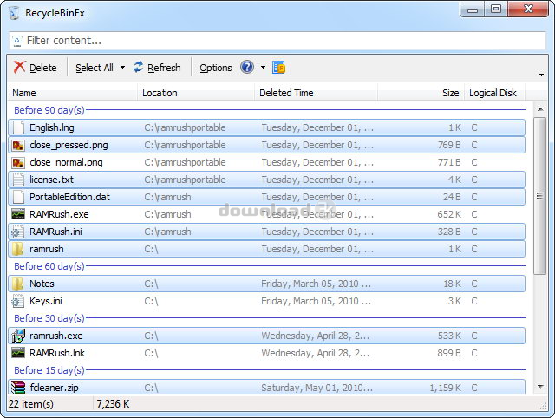Click the close_pressed.png image icon
Image resolution: width=555 pixels, height=418 pixels.
[x=18, y=145]
